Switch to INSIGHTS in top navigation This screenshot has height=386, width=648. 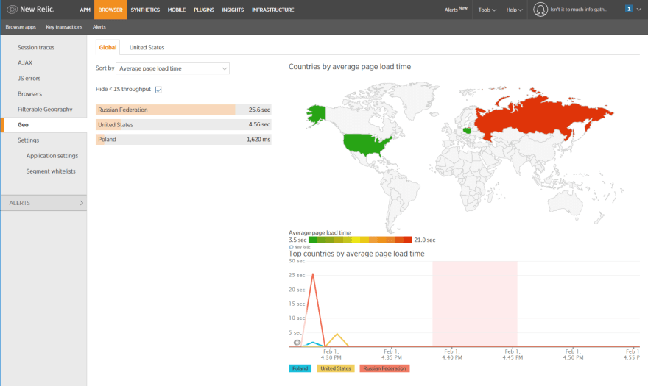pyautogui.click(x=233, y=10)
